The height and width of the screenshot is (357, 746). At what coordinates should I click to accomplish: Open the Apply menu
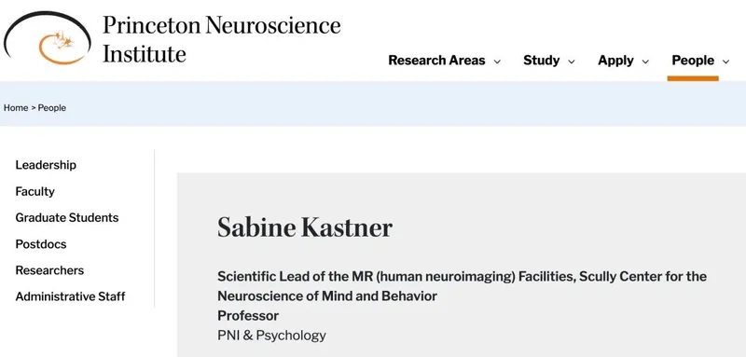point(615,61)
